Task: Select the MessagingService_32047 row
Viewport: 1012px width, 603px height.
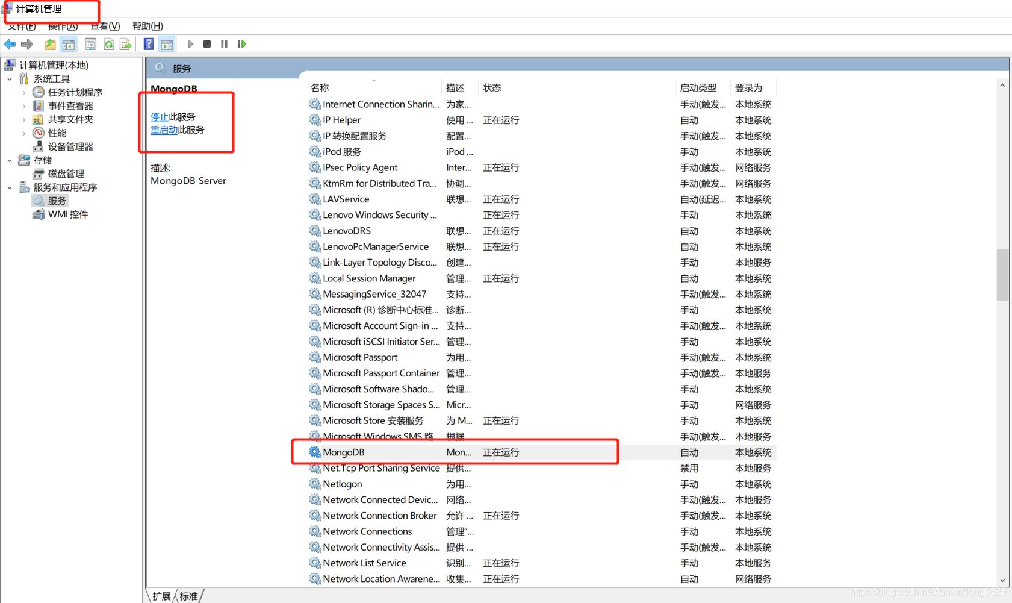Action: [542, 294]
